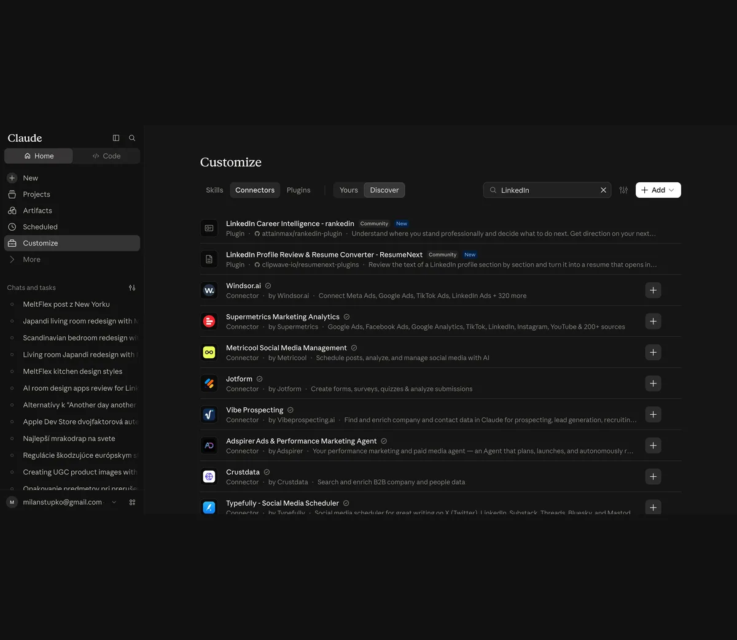Open the Jotform connector title

(239, 379)
